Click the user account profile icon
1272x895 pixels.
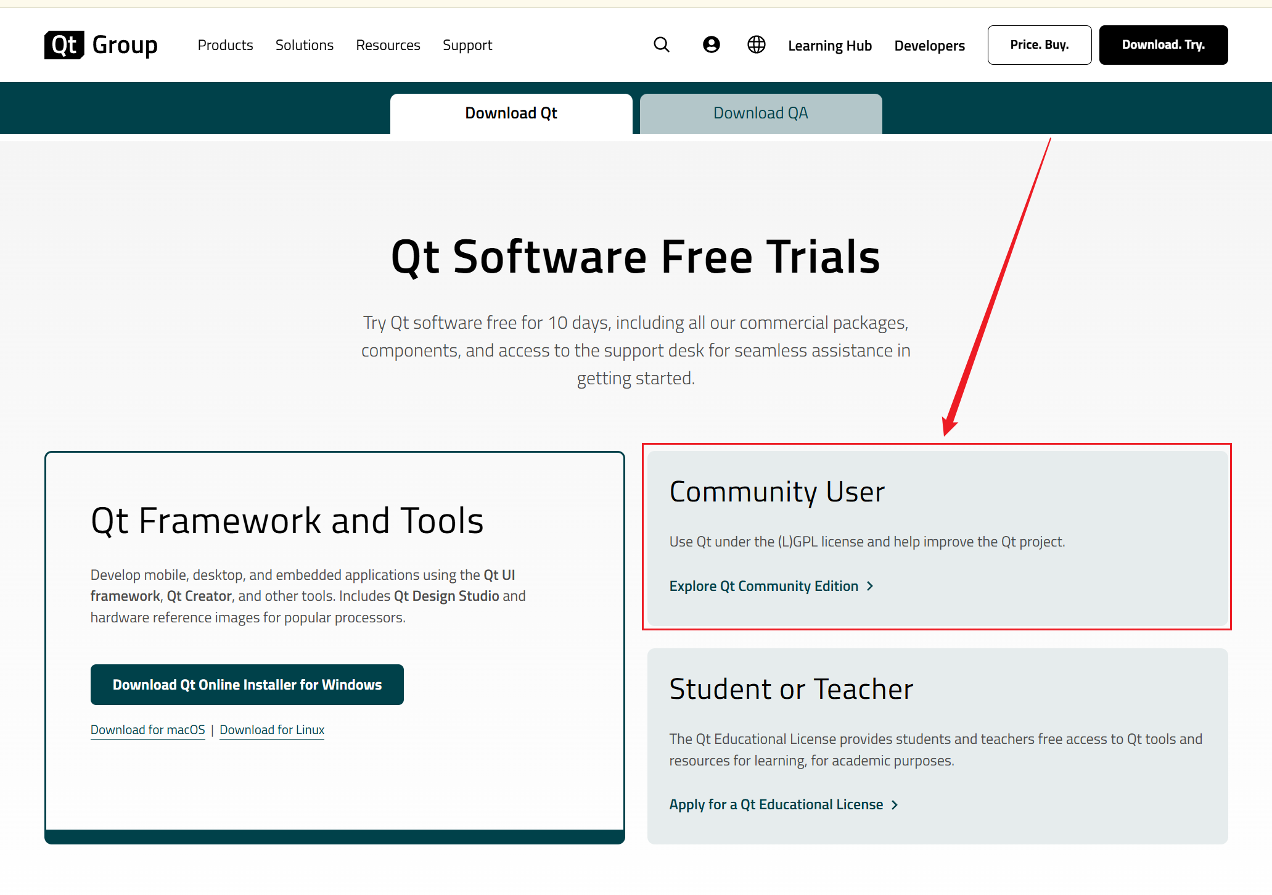(x=711, y=45)
